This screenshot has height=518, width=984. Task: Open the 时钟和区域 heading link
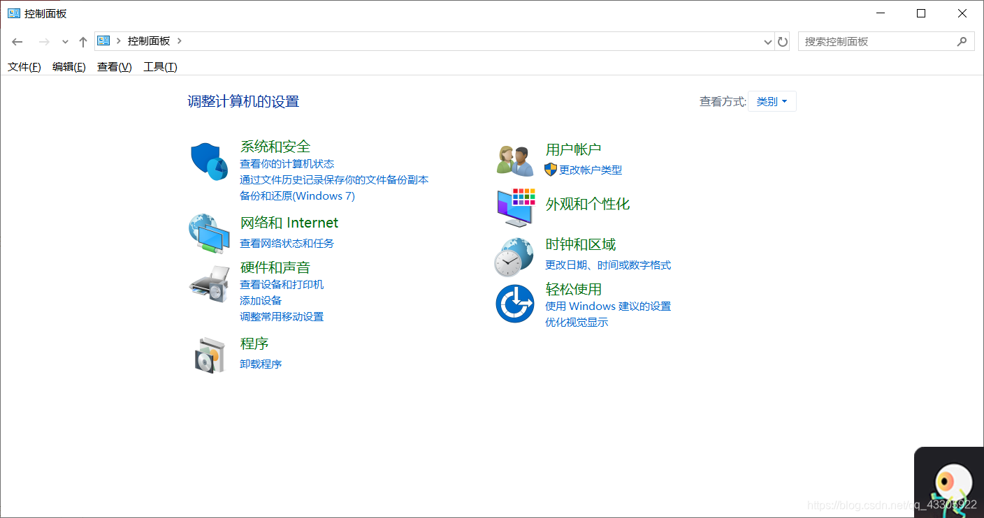pyautogui.click(x=581, y=244)
